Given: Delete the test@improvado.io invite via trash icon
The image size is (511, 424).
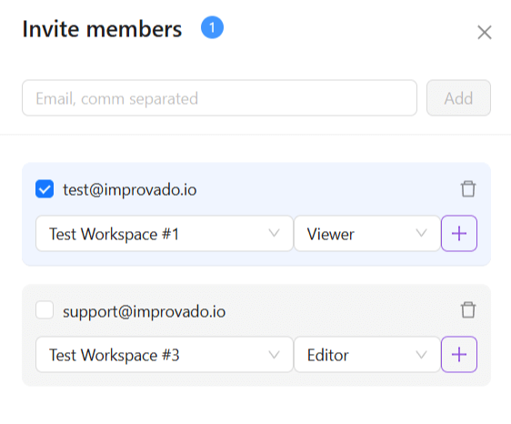Looking at the screenshot, I should (x=468, y=189).
